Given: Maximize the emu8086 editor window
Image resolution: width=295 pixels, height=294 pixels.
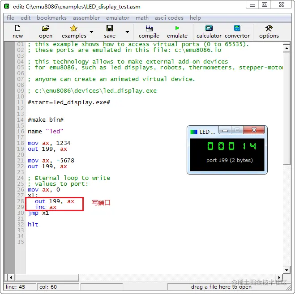Looking at the screenshot, I should pos(265,5).
